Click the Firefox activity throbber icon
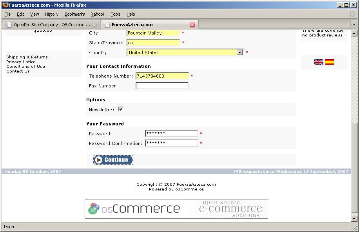Image resolution: width=359 pixels, height=232 pixels. click(352, 14)
